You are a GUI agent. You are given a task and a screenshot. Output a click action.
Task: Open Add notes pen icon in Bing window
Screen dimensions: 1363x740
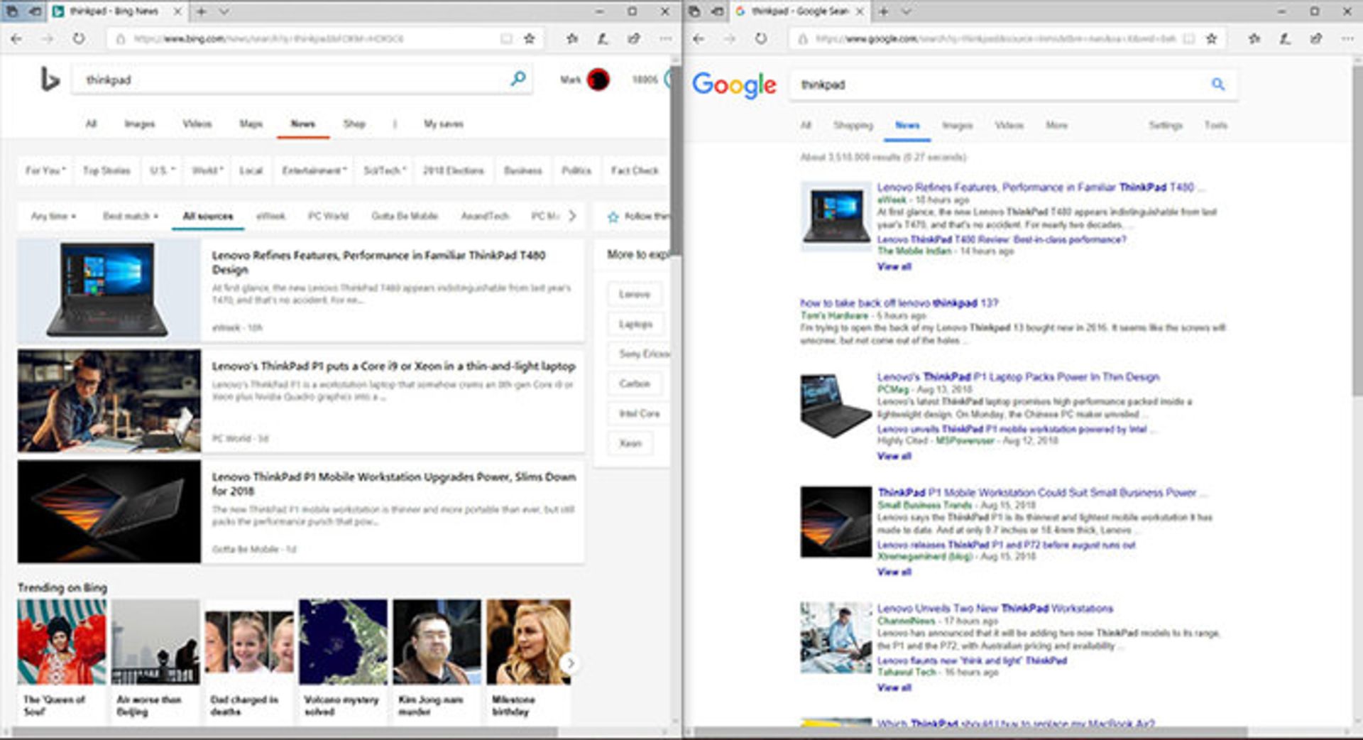603,39
